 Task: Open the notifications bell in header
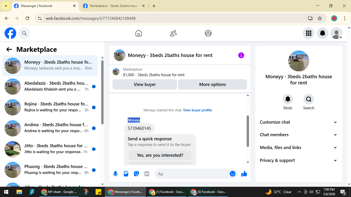322,33
